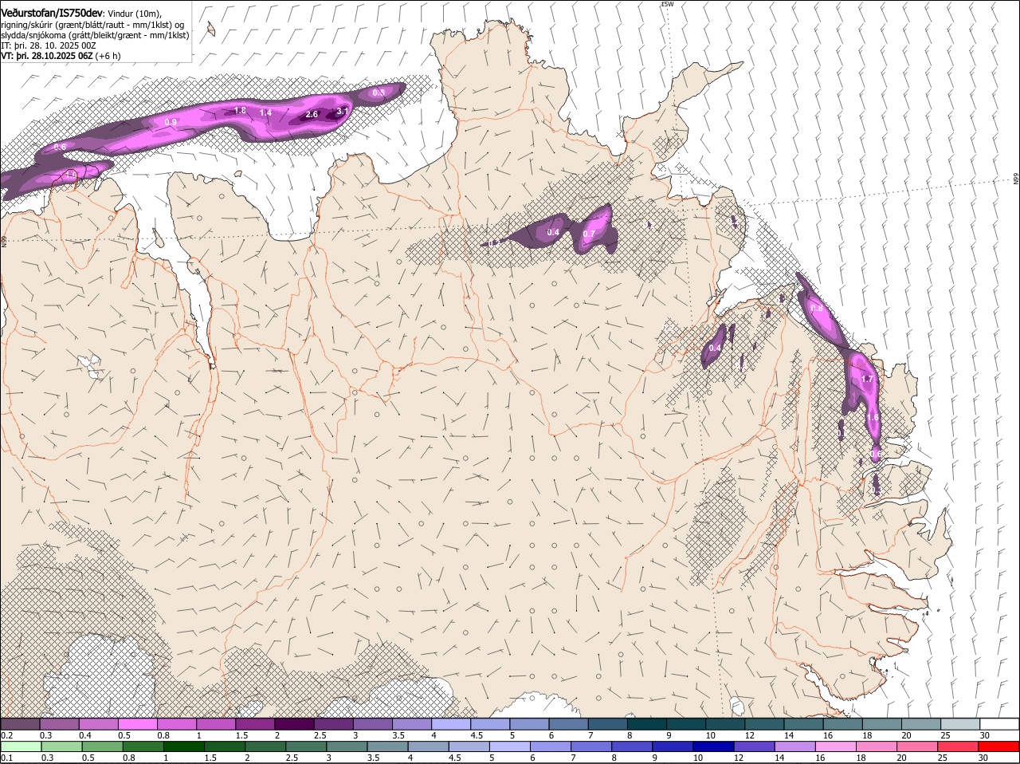1020x764 pixels.
Task: Click the 'slydda/snjókoma' legend description line
Action: [x=95, y=35]
